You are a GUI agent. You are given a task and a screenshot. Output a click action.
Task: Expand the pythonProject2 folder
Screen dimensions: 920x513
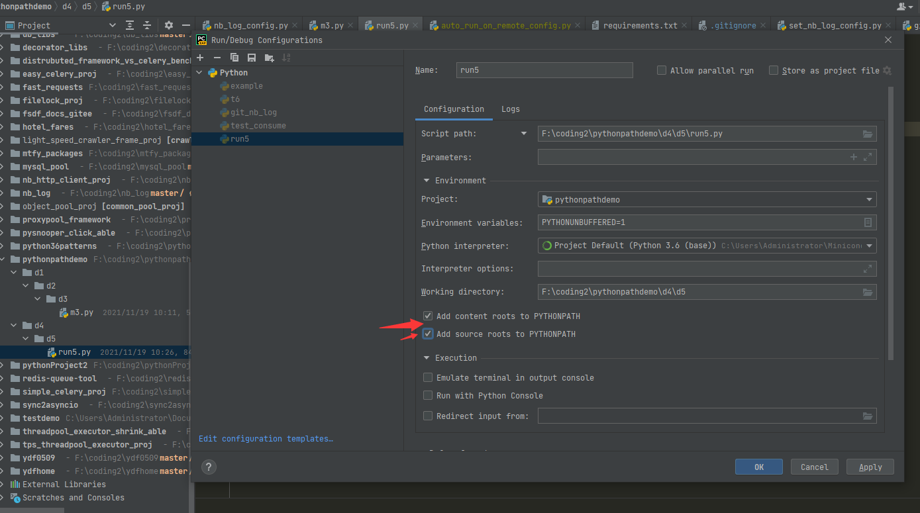(x=3, y=365)
